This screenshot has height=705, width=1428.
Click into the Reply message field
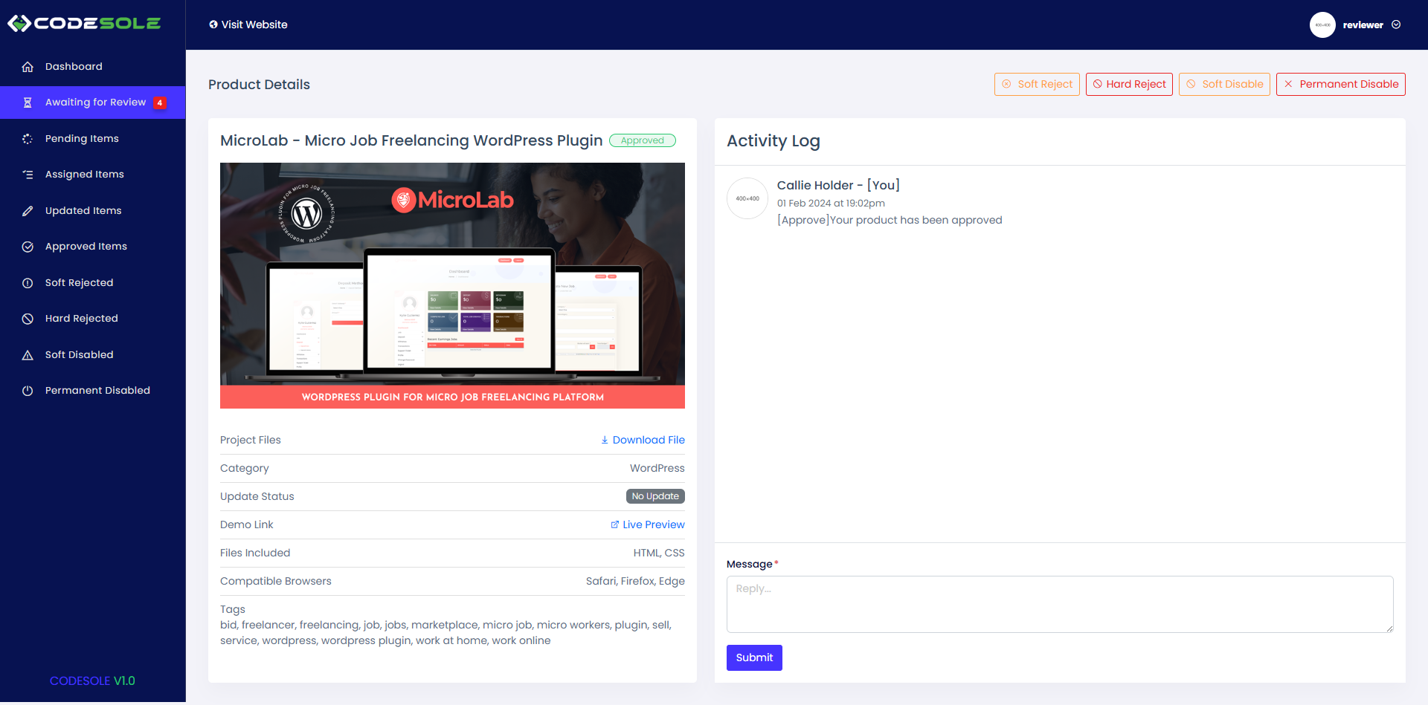point(1060,605)
